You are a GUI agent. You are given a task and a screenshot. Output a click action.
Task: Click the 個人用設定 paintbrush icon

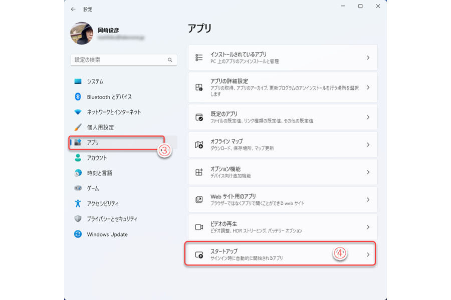pyautogui.click(x=78, y=127)
